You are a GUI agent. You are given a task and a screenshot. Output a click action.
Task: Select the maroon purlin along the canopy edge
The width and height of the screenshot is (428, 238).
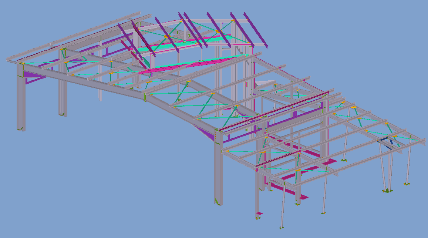(274, 111)
